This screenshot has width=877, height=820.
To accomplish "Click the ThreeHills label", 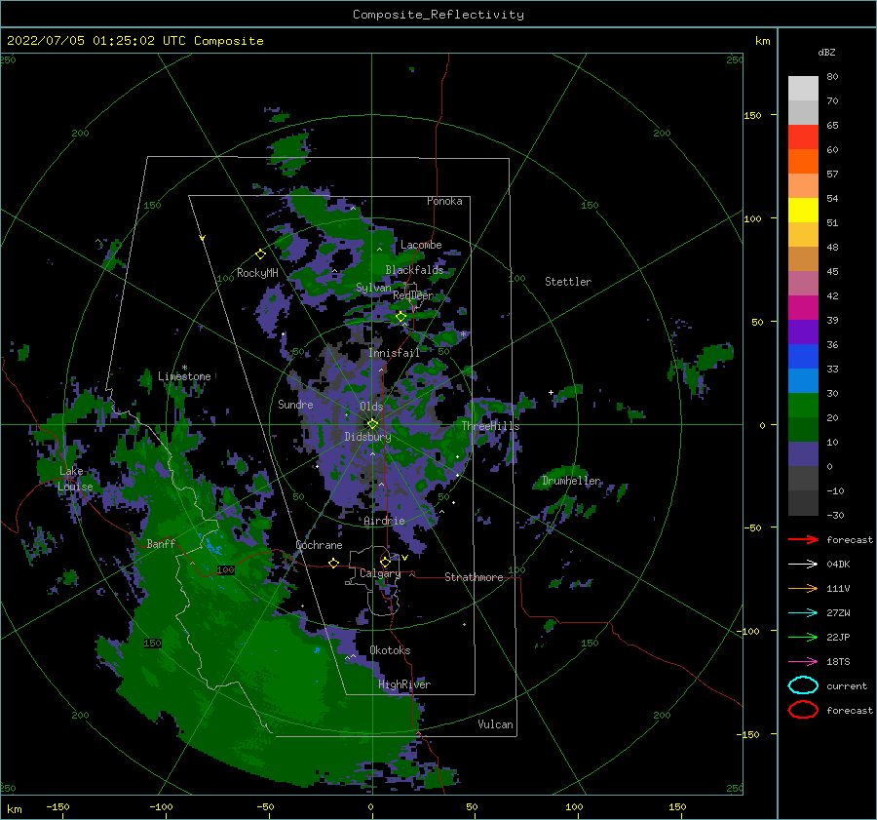I will coord(490,426).
